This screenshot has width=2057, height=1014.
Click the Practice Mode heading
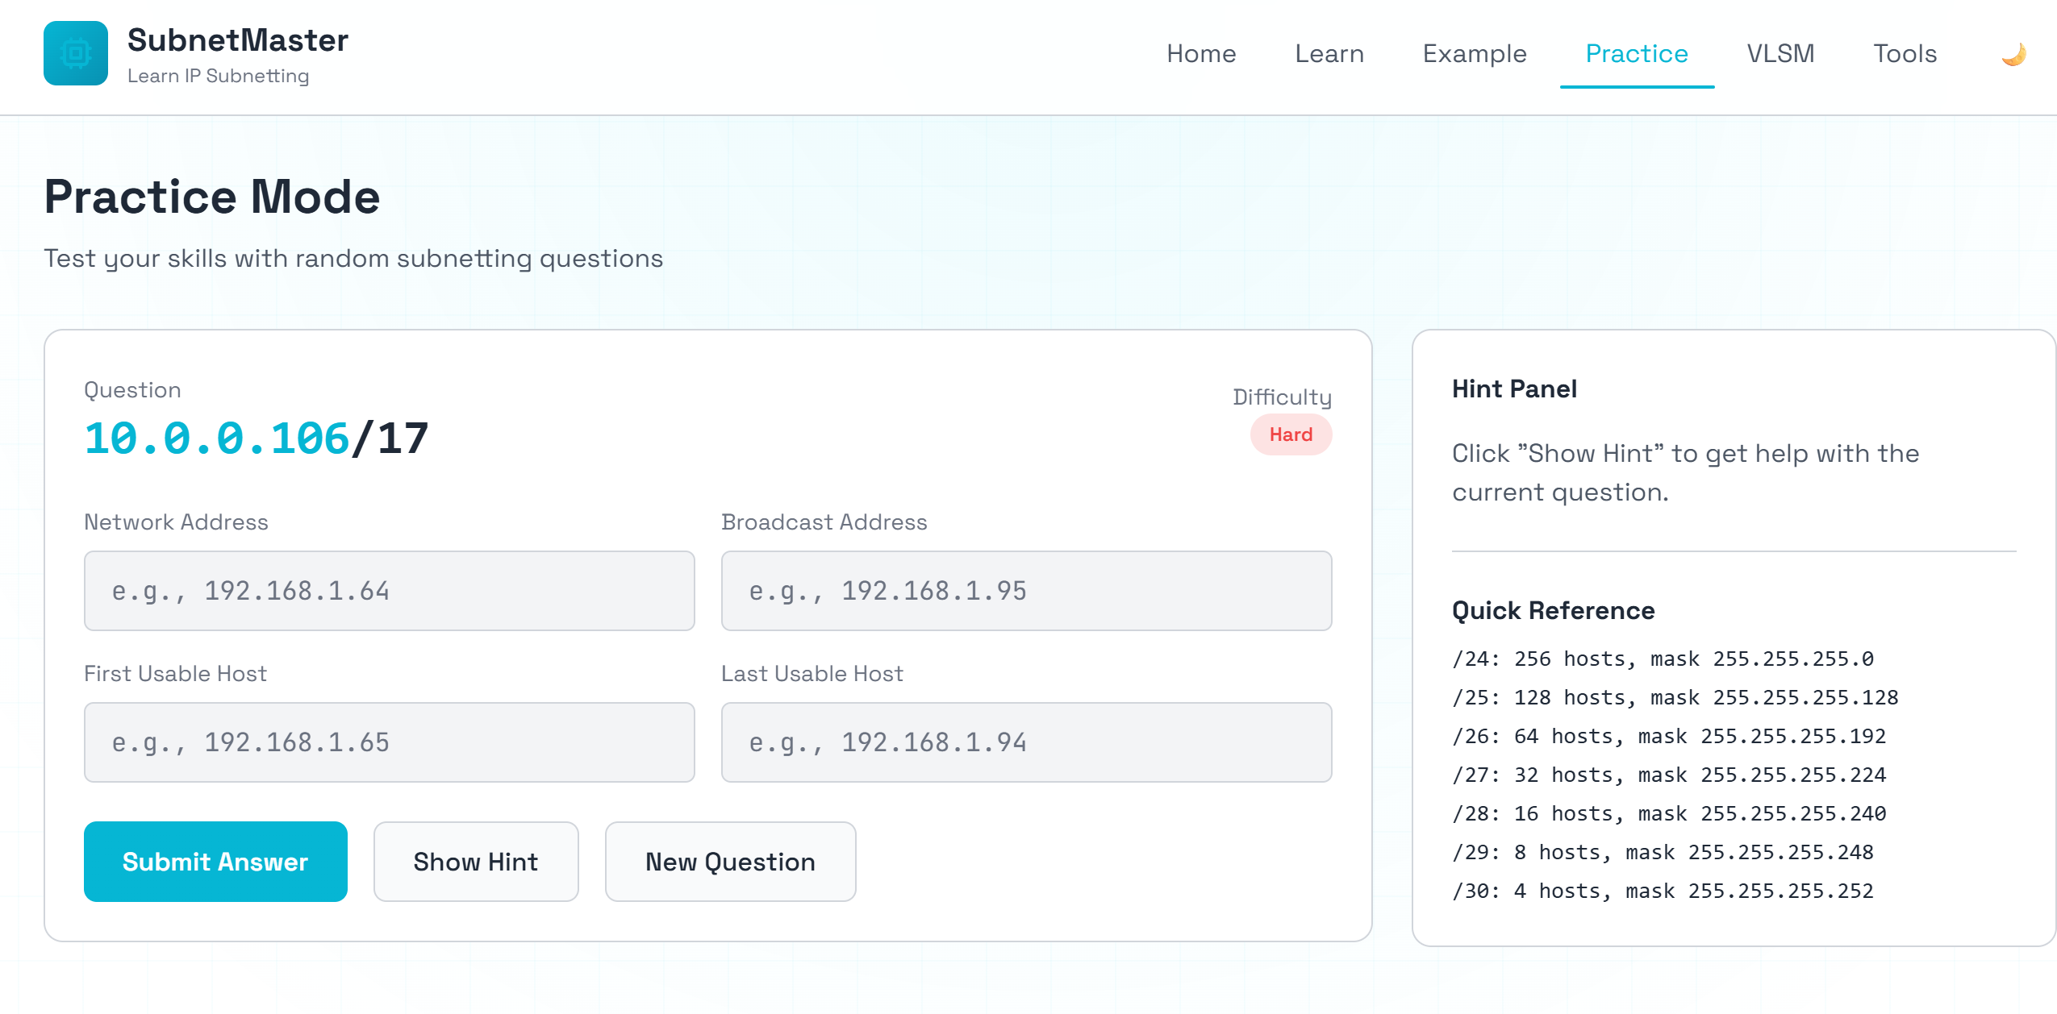tap(211, 197)
